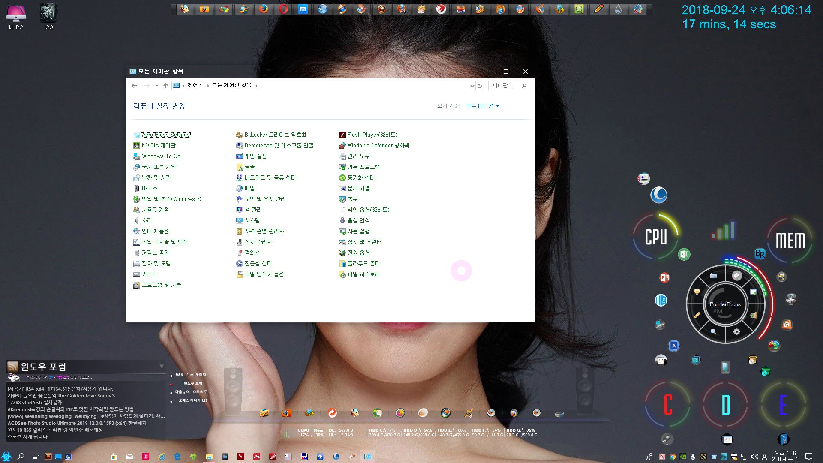This screenshot has width=823, height=463.
Task: Open 파일 탐색기 옵션 item
Action: (260, 274)
